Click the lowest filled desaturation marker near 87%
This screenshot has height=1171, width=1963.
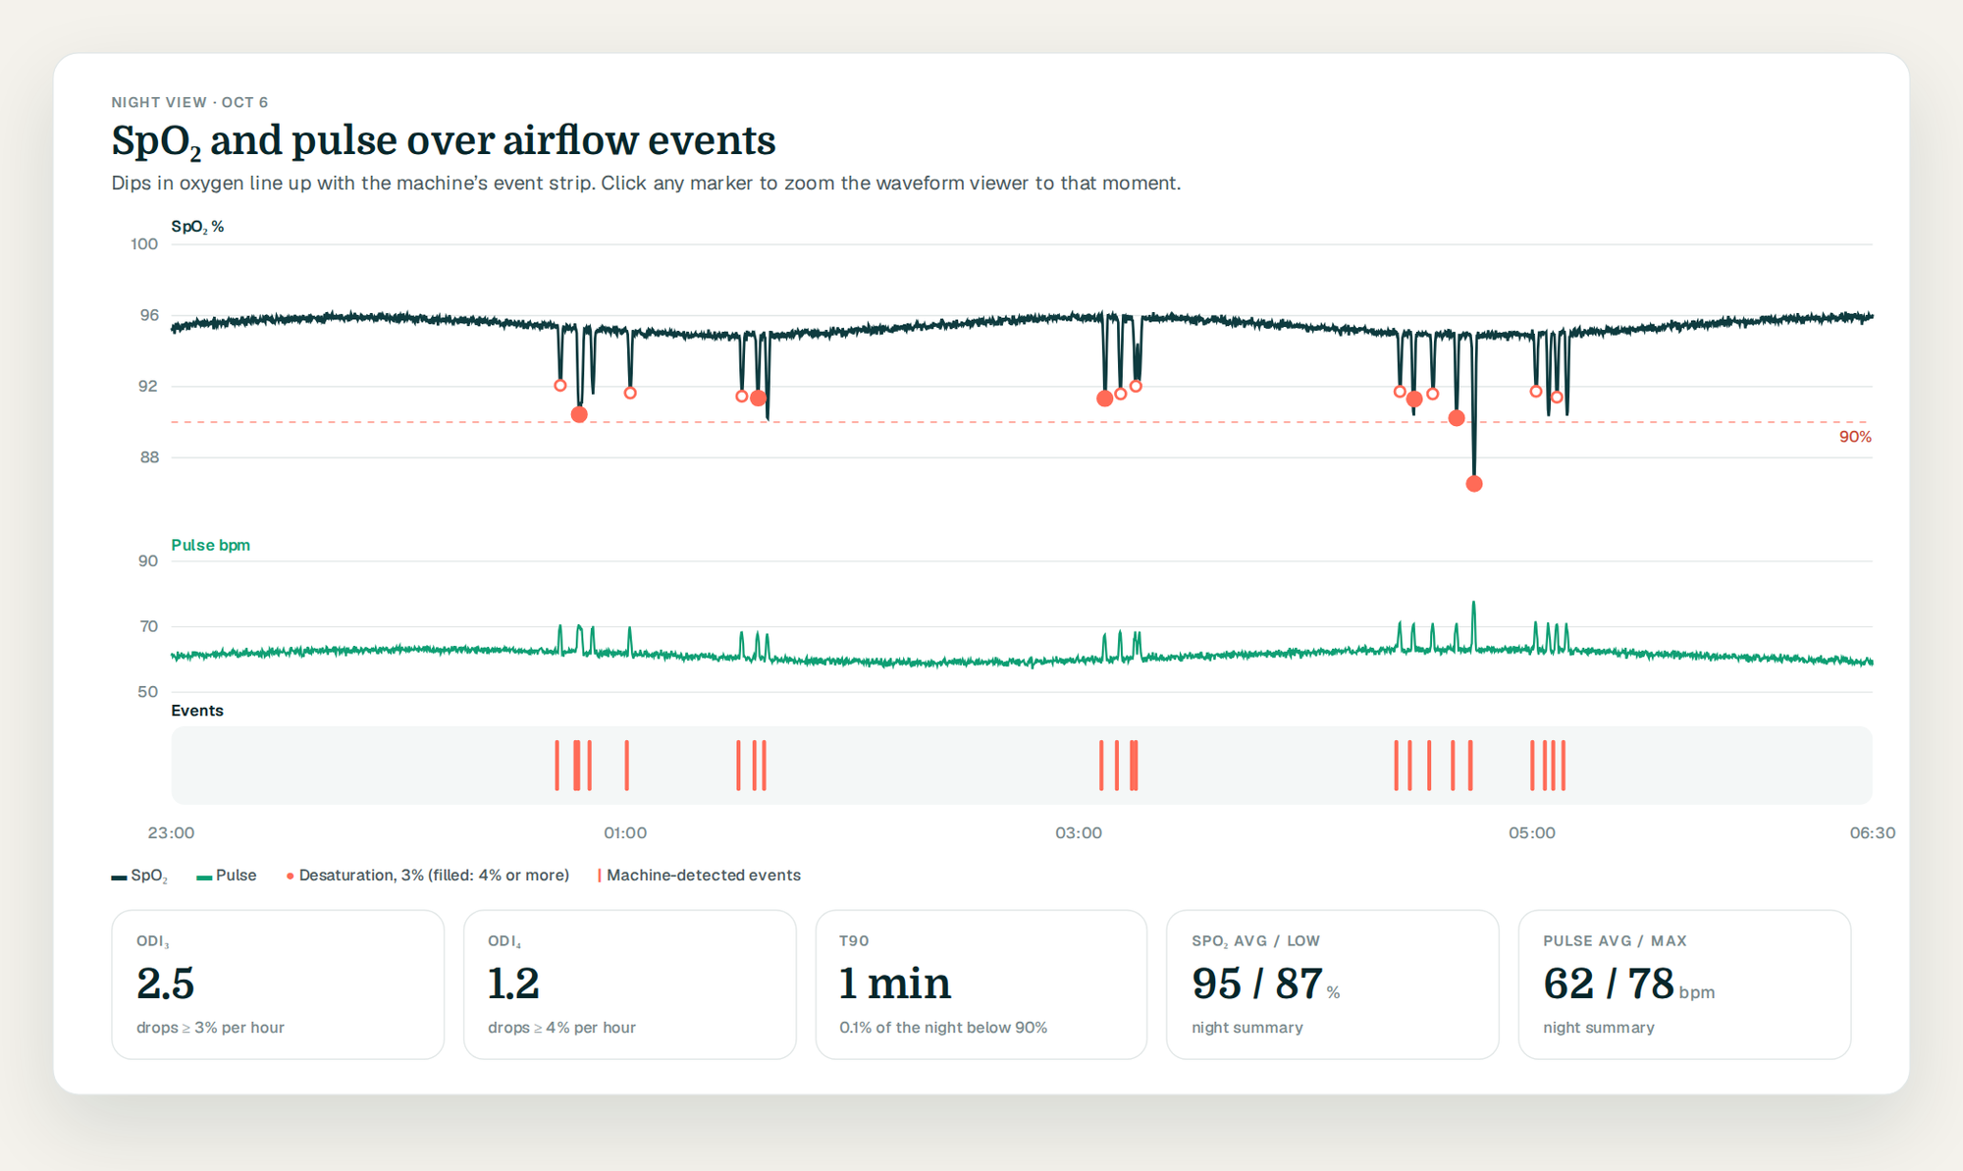pyautogui.click(x=1474, y=484)
